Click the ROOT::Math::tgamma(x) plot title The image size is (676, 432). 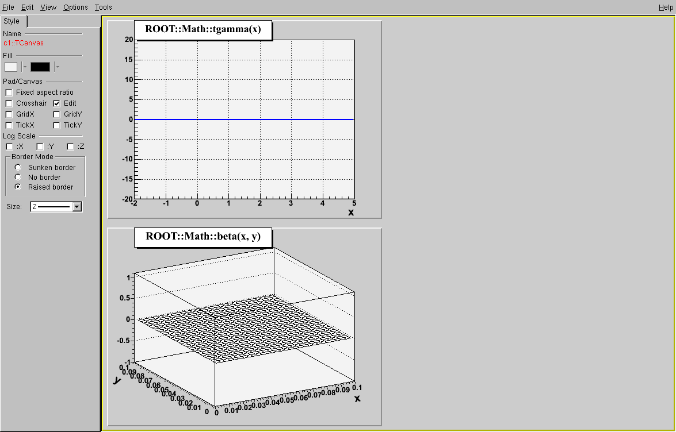[203, 30]
